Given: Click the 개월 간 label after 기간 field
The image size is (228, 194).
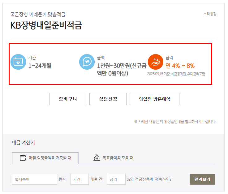Looking at the screenshot, I should 96,179.
